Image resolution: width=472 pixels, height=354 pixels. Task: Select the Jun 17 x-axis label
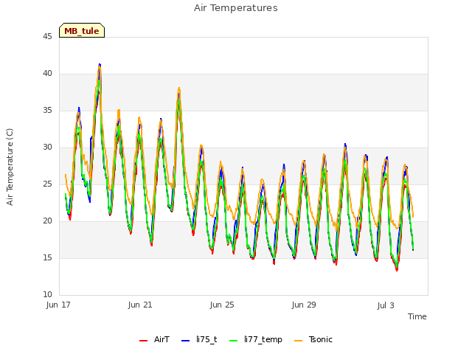click(x=58, y=305)
